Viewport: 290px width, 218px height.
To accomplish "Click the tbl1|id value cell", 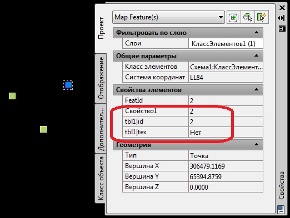I will (226, 121).
